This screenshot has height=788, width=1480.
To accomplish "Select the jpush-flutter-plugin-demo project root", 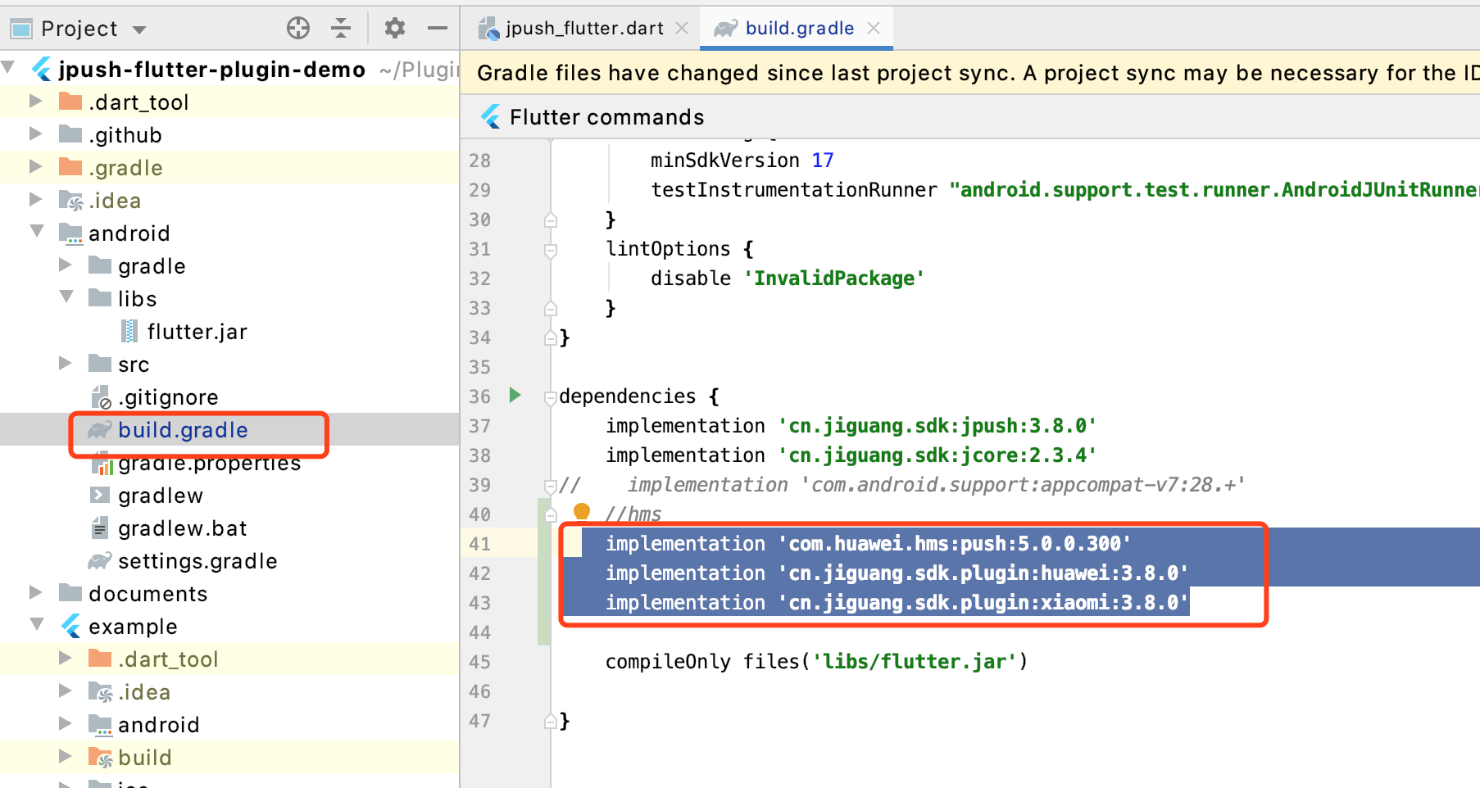I will [211, 70].
